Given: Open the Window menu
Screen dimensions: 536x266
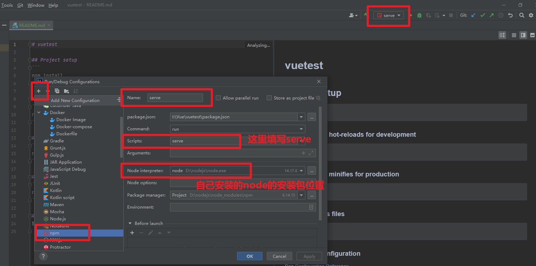Looking at the screenshot, I should [x=36, y=5].
